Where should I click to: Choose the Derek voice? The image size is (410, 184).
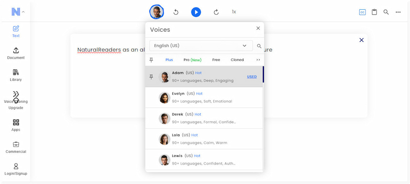(x=204, y=118)
